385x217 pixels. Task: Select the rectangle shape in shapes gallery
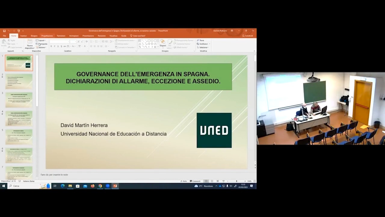tap(149, 41)
